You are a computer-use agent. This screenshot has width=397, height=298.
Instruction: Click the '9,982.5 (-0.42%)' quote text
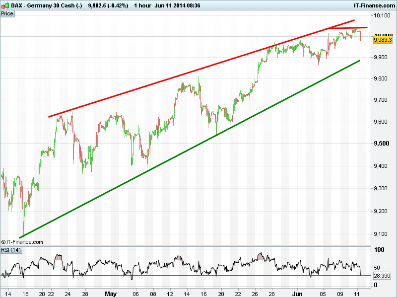(x=108, y=5)
